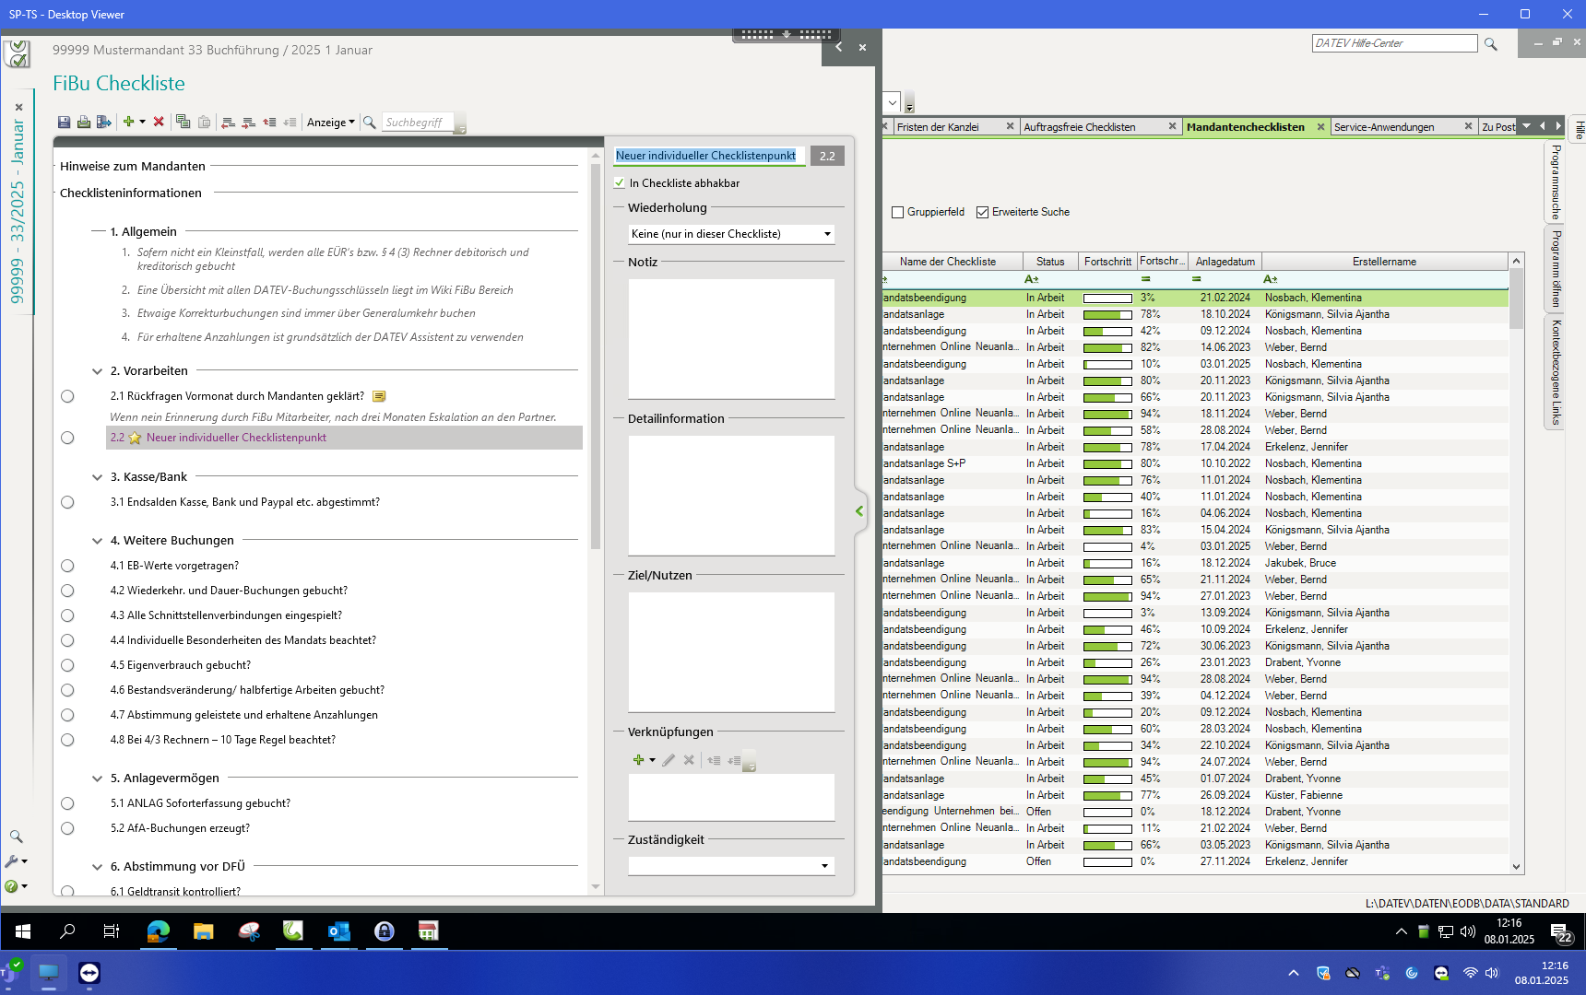The image size is (1586, 995).
Task: Enable the Gruppierfeld checkbox
Action: (897, 212)
